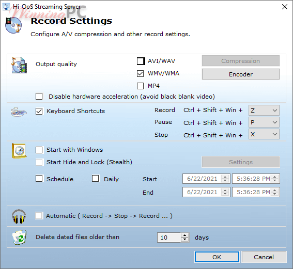Increment the End time spinner up arrow
293x269 pixels.
point(275,190)
